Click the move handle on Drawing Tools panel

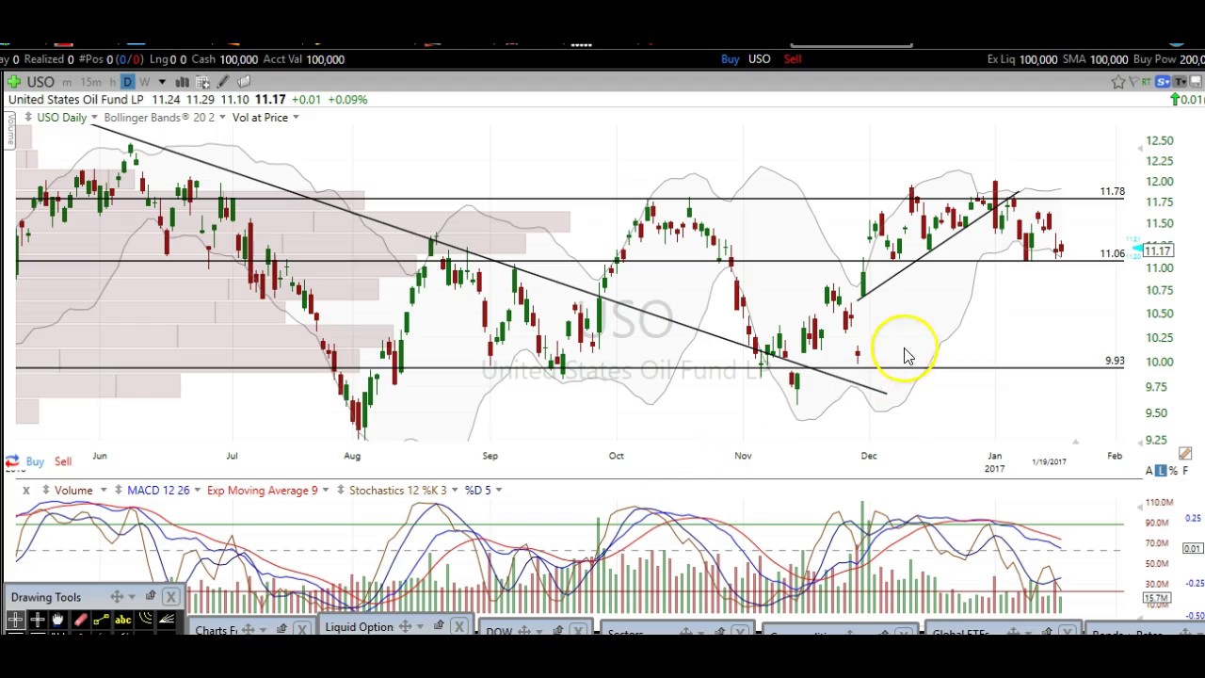[117, 596]
